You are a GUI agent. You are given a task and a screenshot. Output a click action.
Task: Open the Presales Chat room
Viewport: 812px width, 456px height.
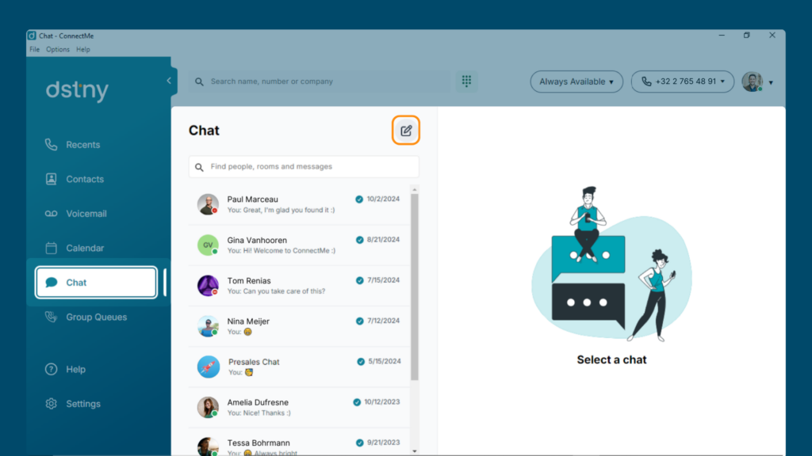[x=299, y=367]
